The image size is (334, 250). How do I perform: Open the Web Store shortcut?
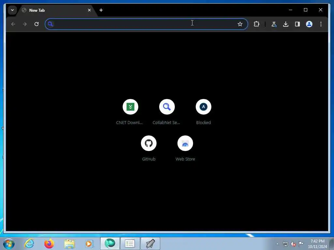coord(185,148)
